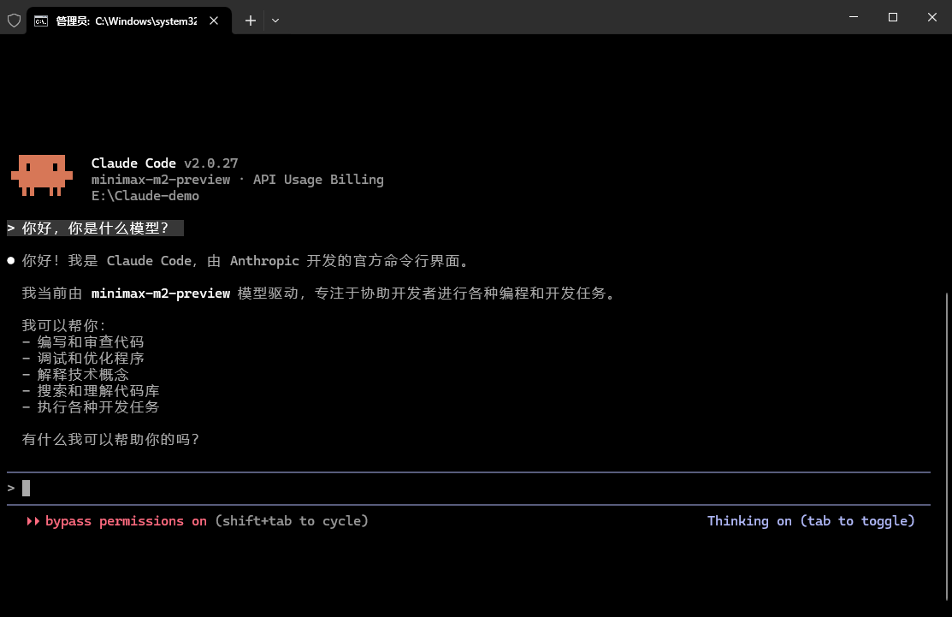Click 'minimax-m2-preview · API Usage Billing' line
Screen dimensions: 952x617
point(238,179)
